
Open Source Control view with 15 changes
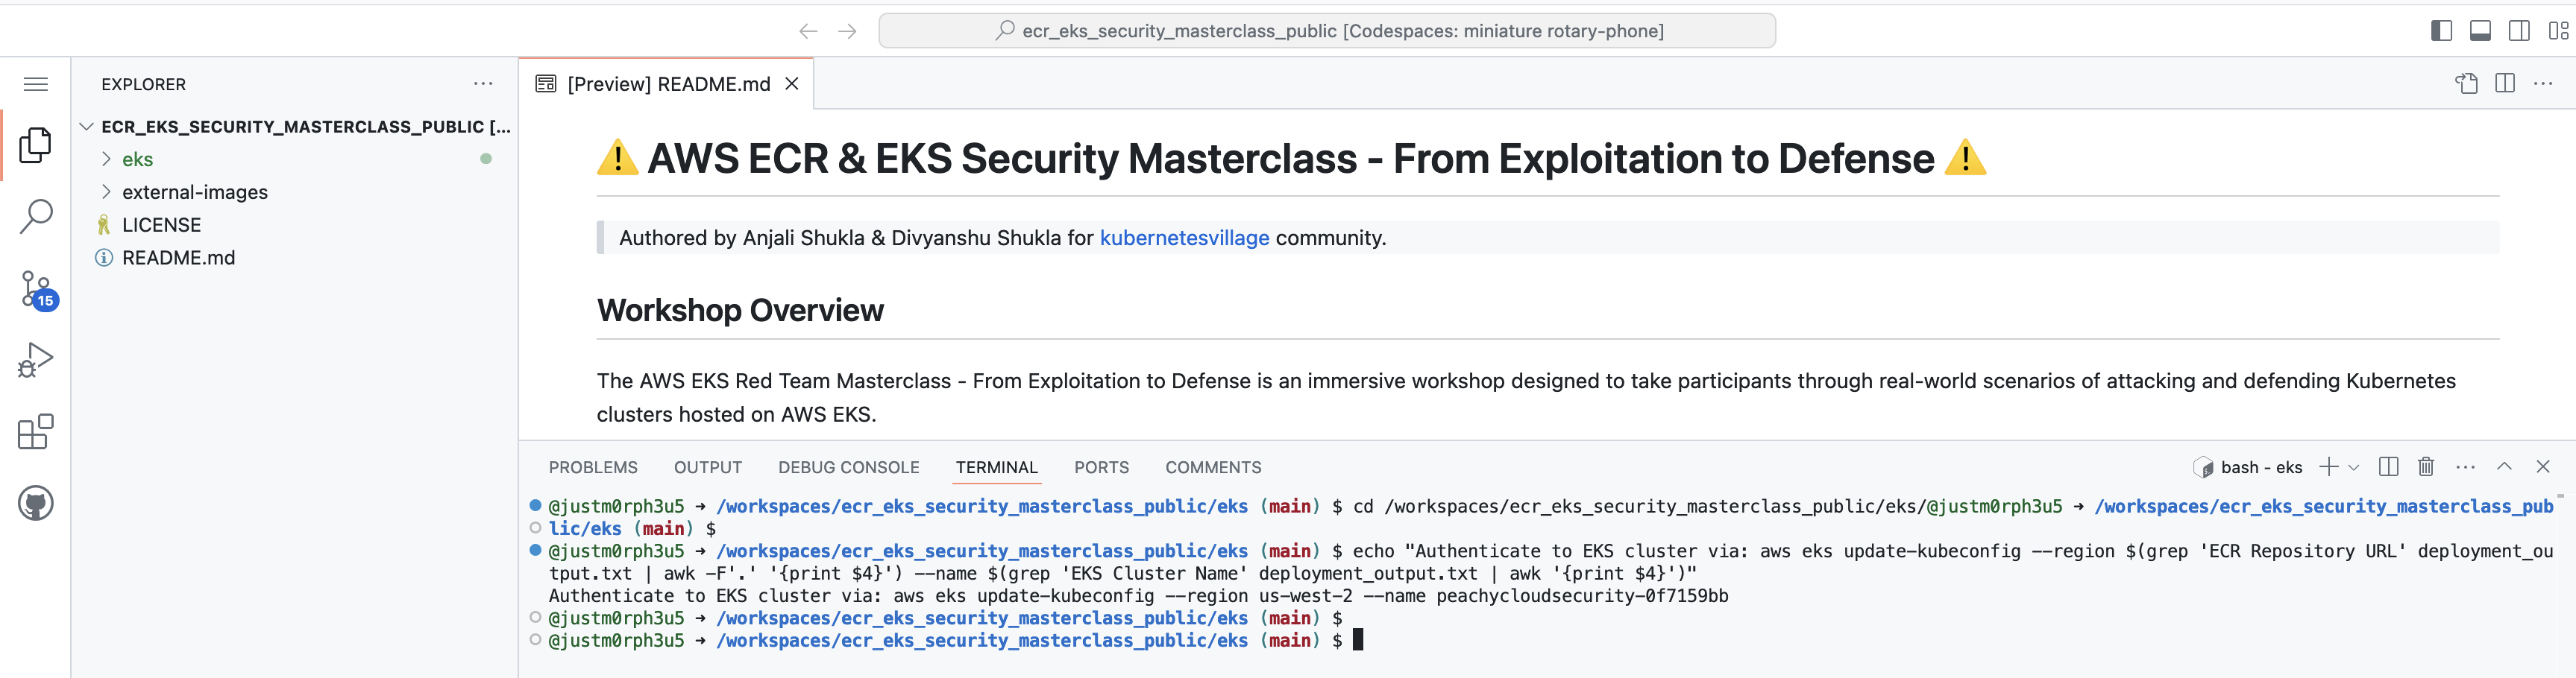(x=36, y=288)
